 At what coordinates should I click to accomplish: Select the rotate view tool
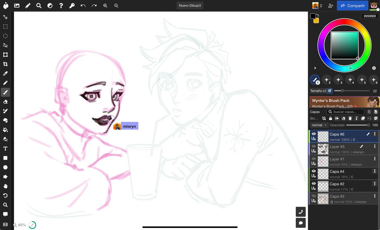pyautogui.click(x=5, y=195)
